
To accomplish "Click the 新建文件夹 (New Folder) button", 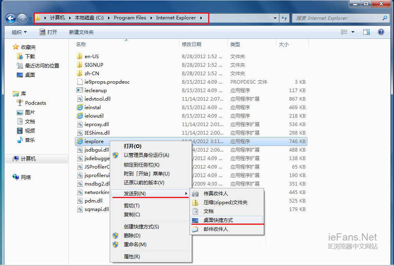I will point(81,32).
